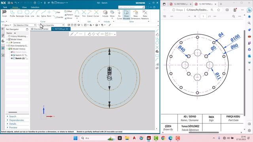Toggle visibility of Sketch (2) feature
The width and height of the screenshot is (253, 142).
click(x=11, y=58)
